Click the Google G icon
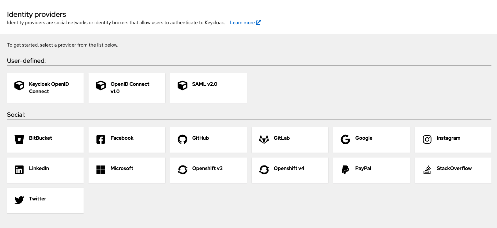This screenshot has width=497, height=228. tap(345, 139)
